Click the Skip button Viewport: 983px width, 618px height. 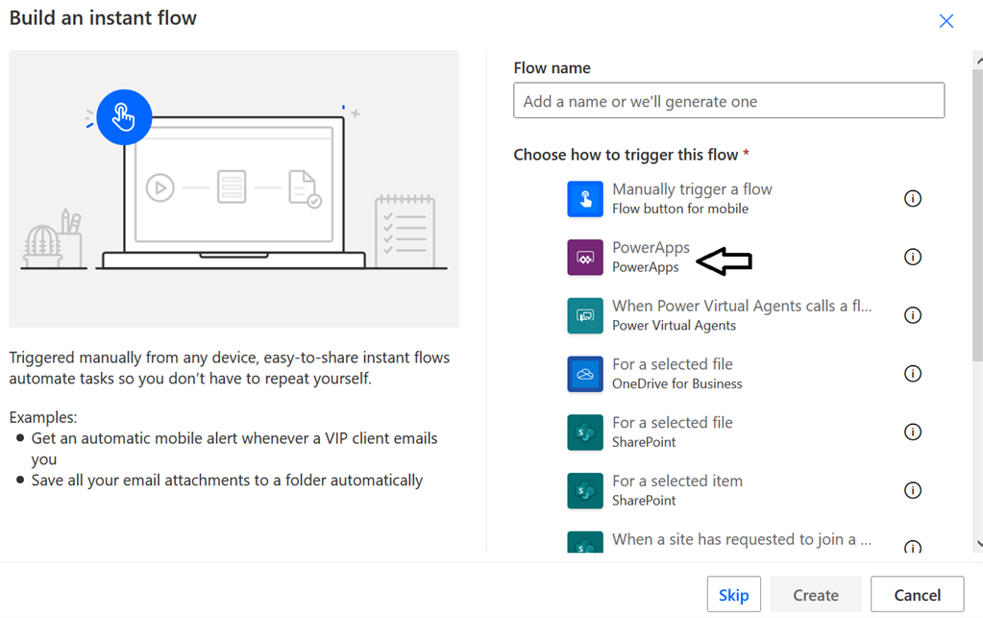click(733, 594)
